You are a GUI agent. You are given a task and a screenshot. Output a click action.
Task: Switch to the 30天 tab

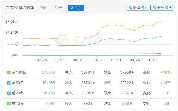pyautogui.click(x=58, y=8)
